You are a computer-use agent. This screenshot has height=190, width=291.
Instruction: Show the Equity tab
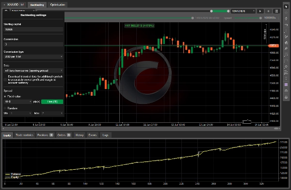point(7,135)
